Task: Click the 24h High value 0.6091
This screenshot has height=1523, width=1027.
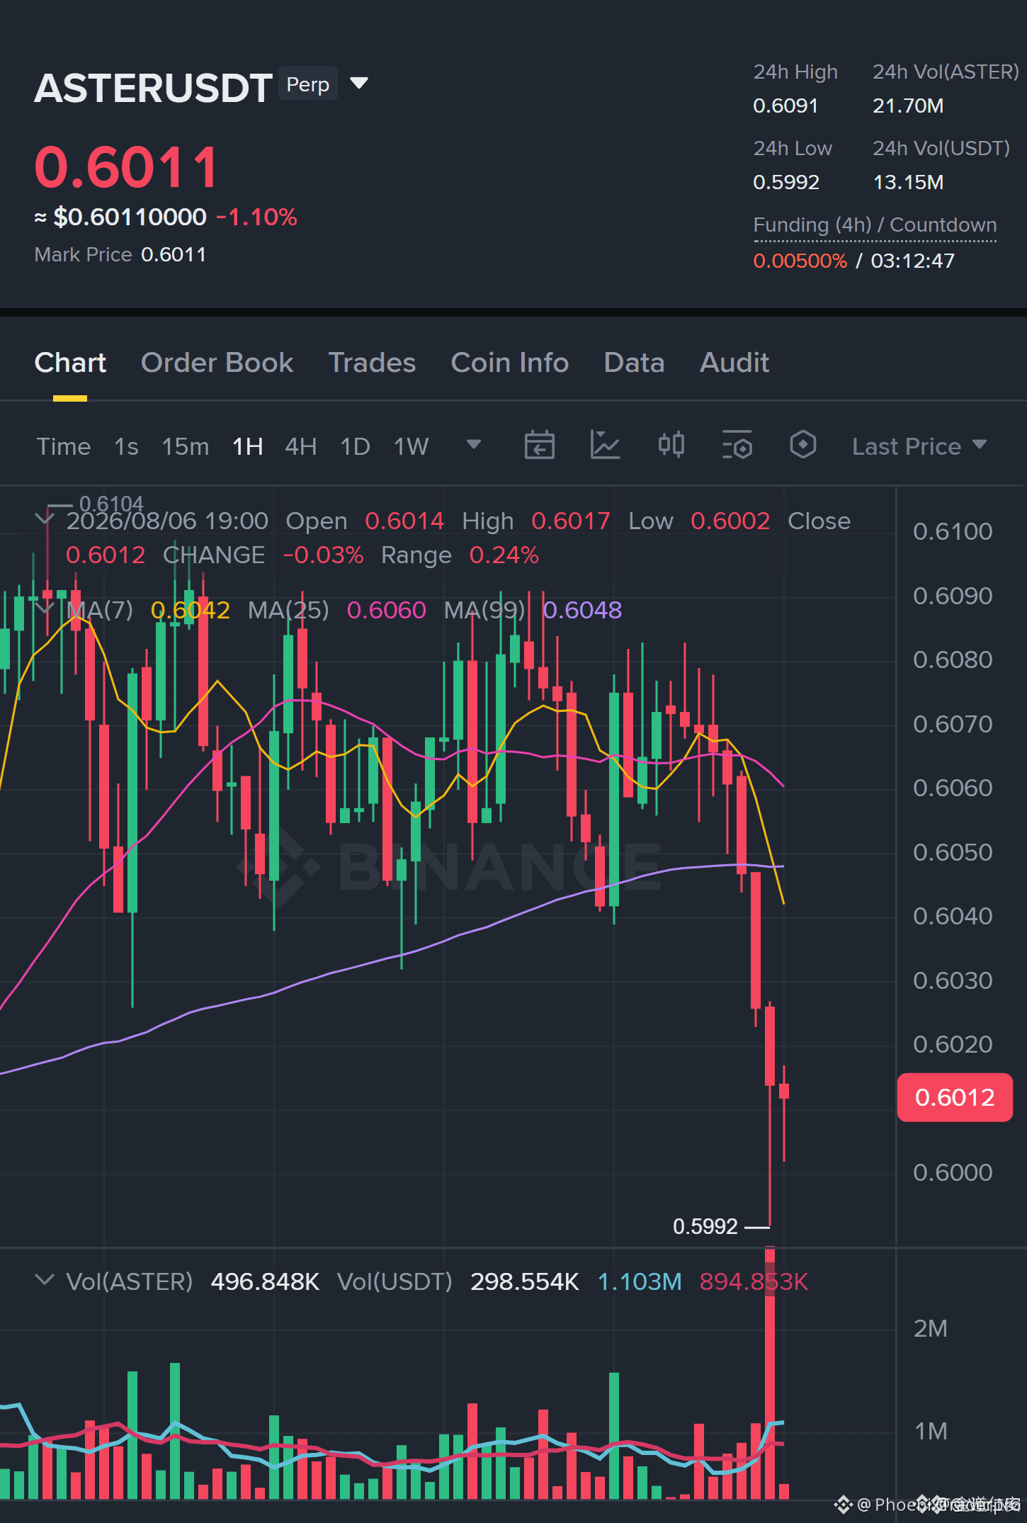Action: [785, 106]
